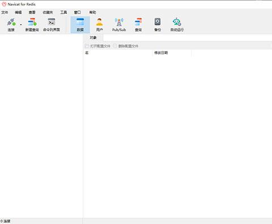Open the 帮助 (Help) menu
Image resolution: width=272 pixels, height=224 pixels.
pos(92,12)
